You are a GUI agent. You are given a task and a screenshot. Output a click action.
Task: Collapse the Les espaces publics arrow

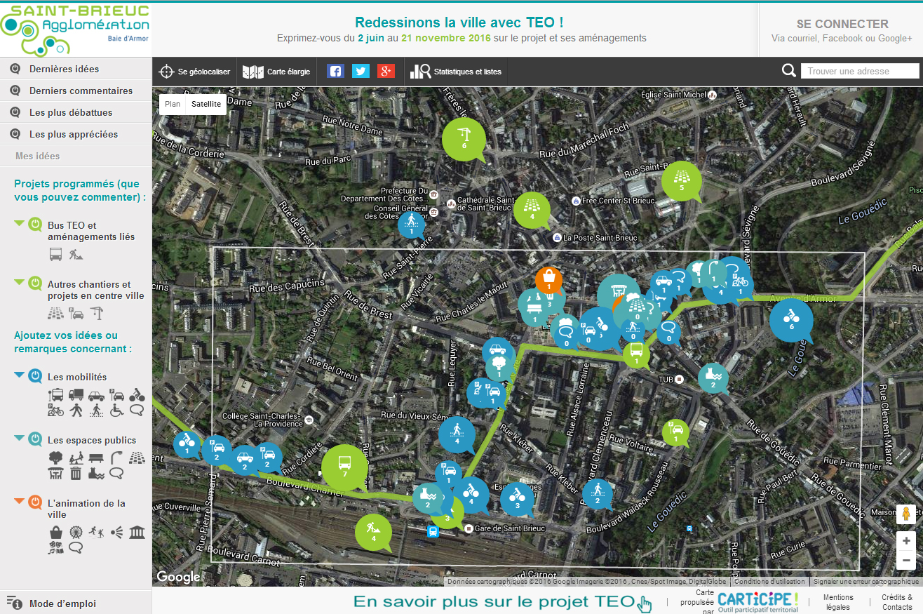(x=19, y=438)
